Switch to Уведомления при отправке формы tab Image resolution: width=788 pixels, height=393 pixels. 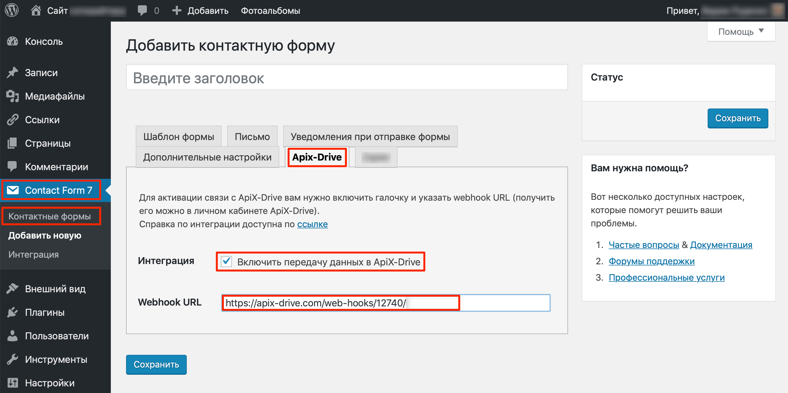coord(370,136)
